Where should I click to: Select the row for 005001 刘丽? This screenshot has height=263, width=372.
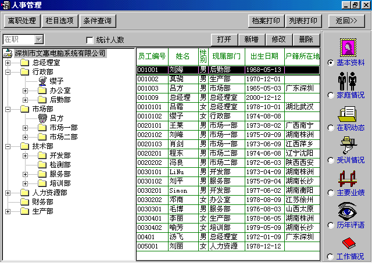(x=228, y=246)
